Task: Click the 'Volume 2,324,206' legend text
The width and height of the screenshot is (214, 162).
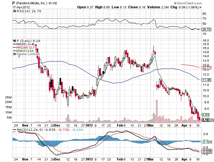Action: click(28, 54)
